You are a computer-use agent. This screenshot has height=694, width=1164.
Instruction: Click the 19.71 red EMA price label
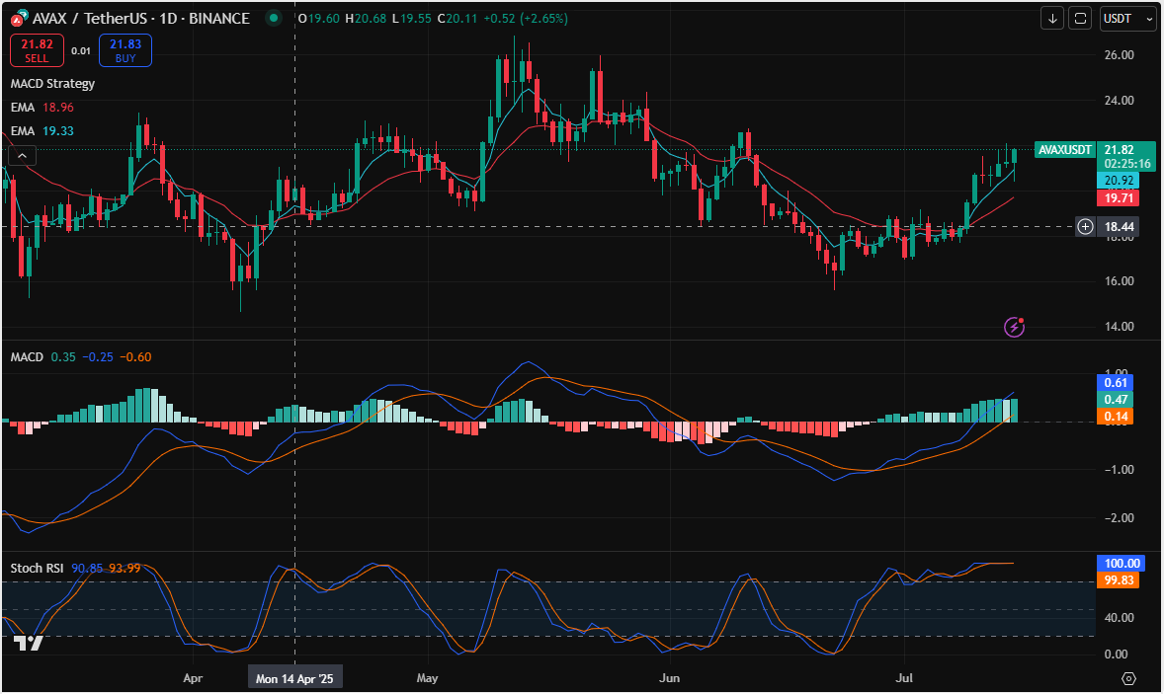coord(1118,198)
